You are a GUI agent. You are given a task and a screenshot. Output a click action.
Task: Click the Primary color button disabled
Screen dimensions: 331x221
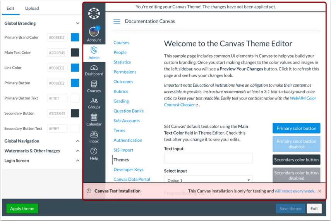[297, 144]
